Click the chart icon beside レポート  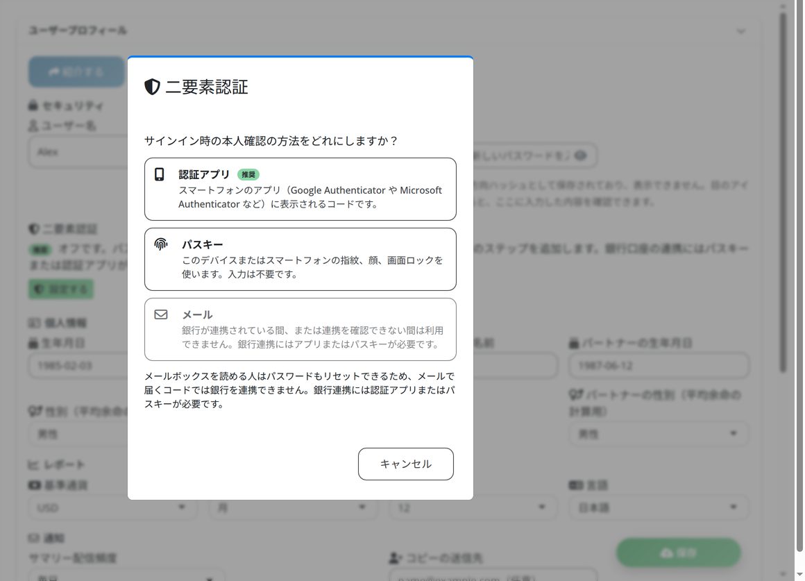click(x=33, y=465)
